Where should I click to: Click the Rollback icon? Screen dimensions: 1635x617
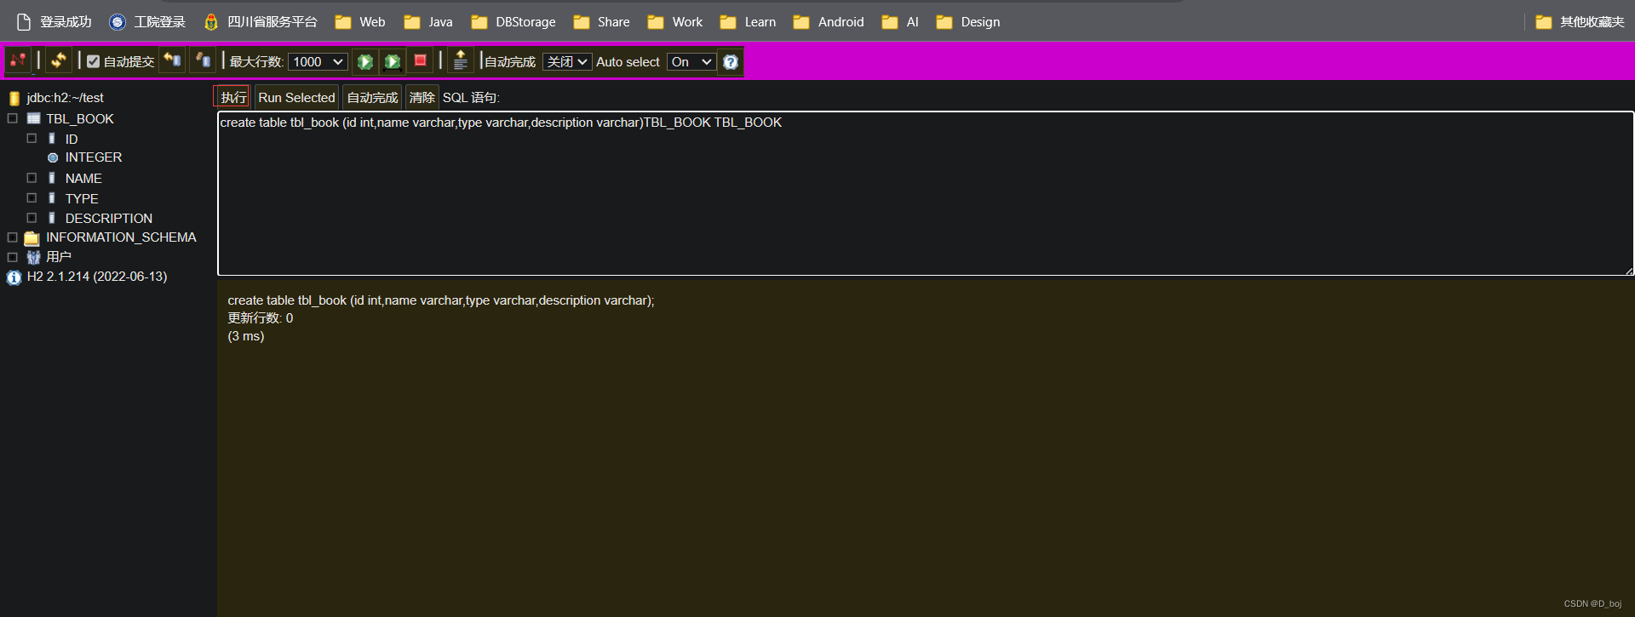173,60
